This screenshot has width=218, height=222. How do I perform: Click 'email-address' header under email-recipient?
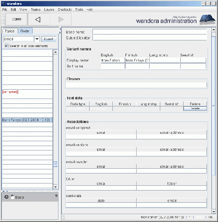[x=172, y=133]
